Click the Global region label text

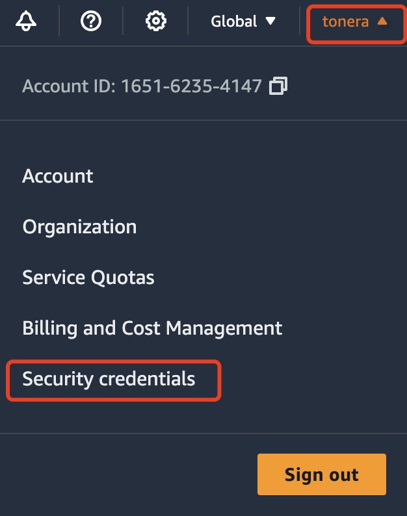point(234,21)
